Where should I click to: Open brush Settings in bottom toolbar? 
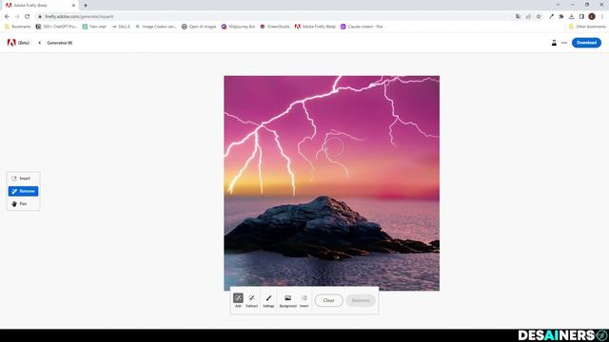pyautogui.click(x=268, y=300)
